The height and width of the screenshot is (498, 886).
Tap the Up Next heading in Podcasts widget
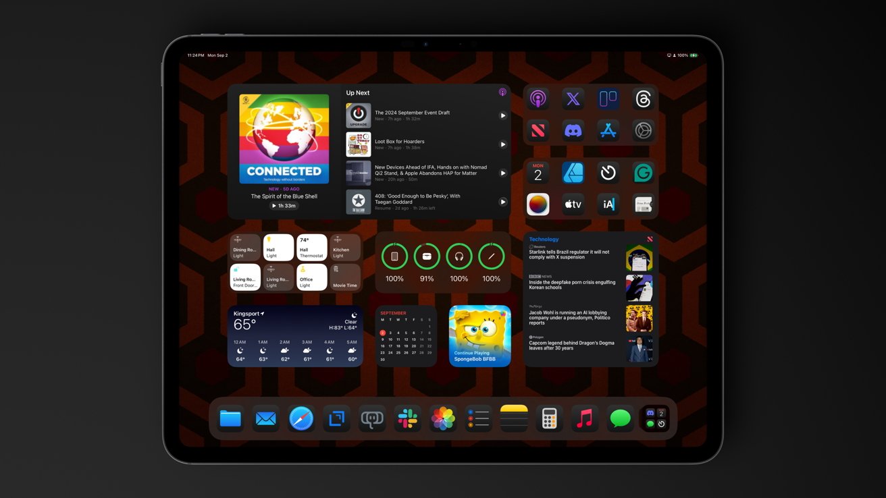point(358,93)
